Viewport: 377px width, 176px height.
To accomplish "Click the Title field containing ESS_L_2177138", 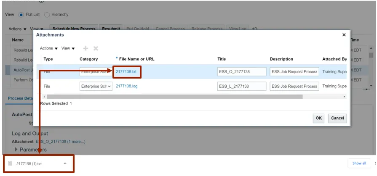I will coord(242,87).
